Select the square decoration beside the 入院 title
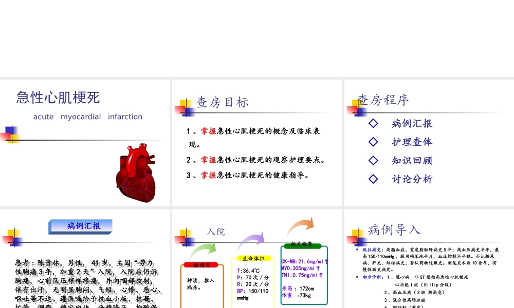This screenshot has width=514, height=308. coord(187,238)
